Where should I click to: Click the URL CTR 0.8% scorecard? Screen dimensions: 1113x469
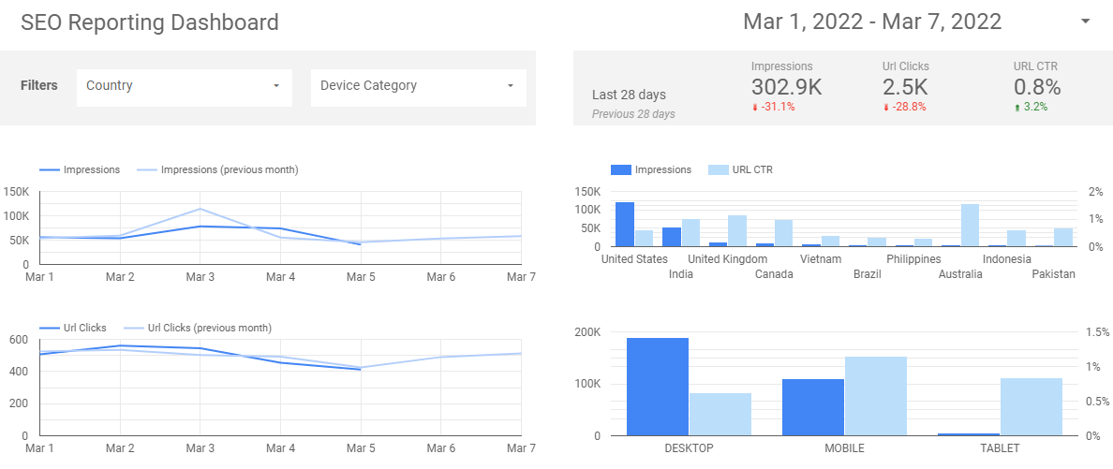pyautogui.click(x=1036, y=87)
